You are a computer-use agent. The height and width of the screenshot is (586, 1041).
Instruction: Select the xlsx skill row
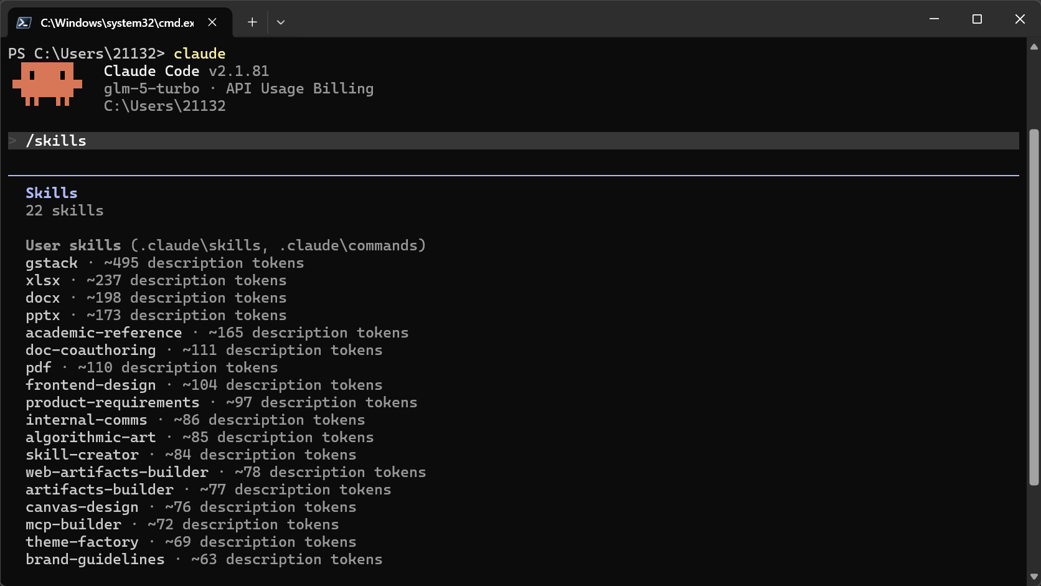[x=156, y=280]
